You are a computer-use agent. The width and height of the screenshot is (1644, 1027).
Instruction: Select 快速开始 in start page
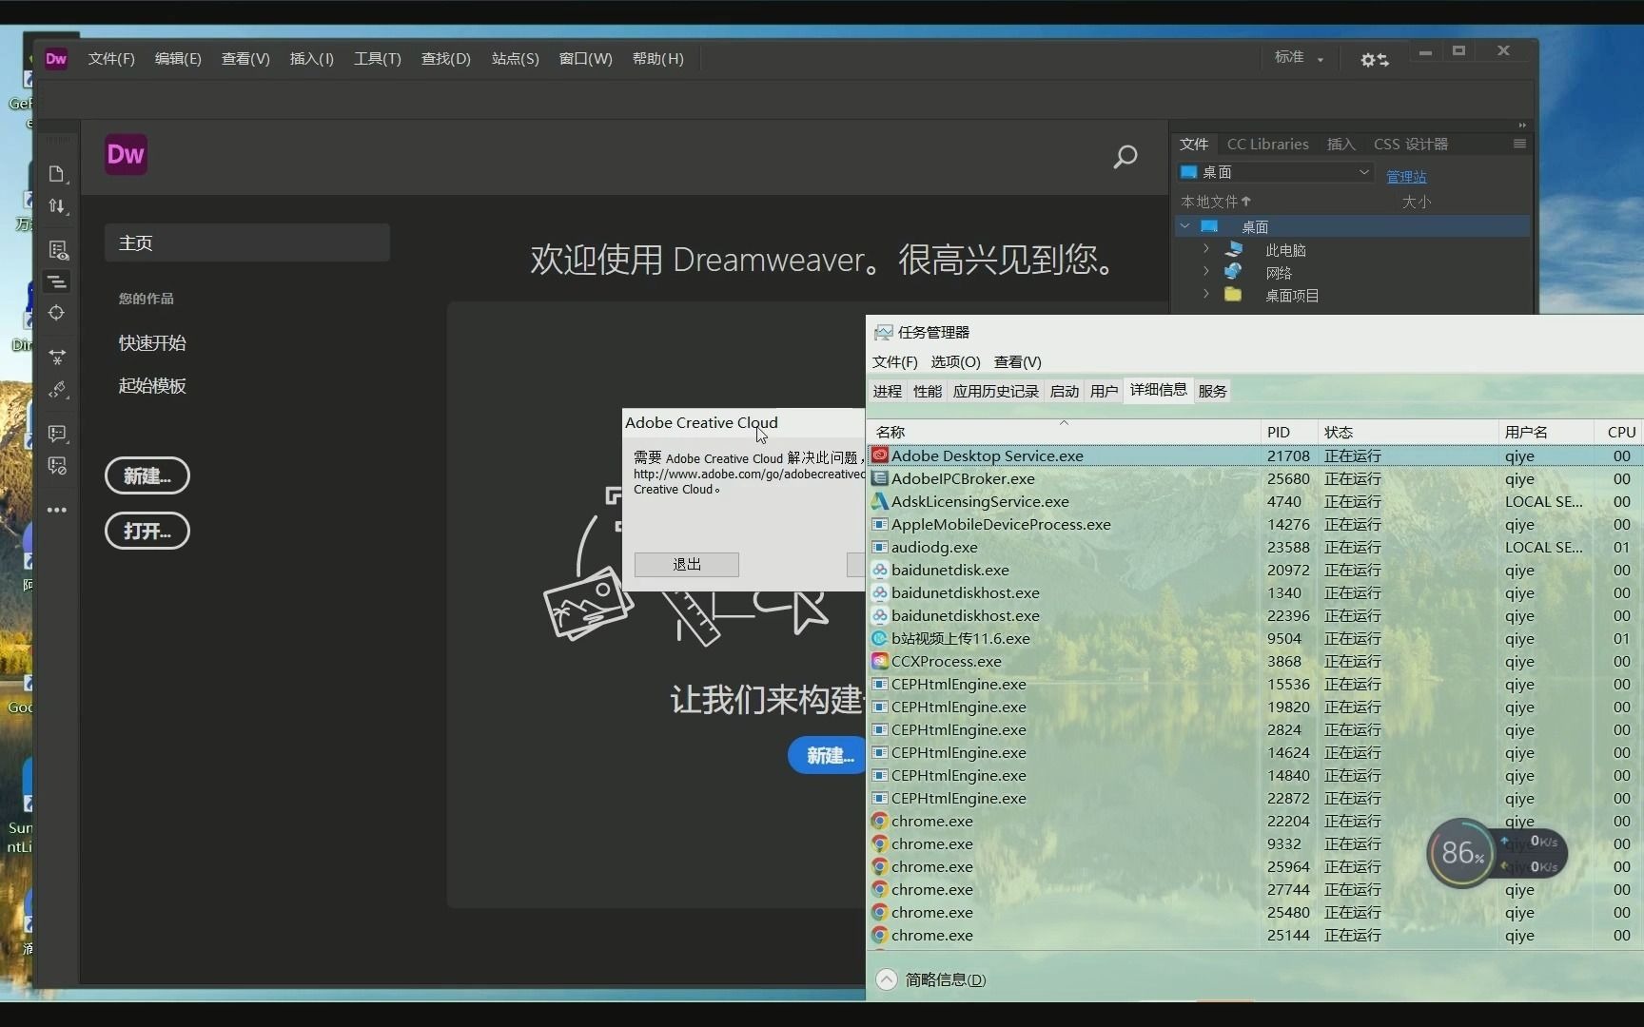[152, 342]
